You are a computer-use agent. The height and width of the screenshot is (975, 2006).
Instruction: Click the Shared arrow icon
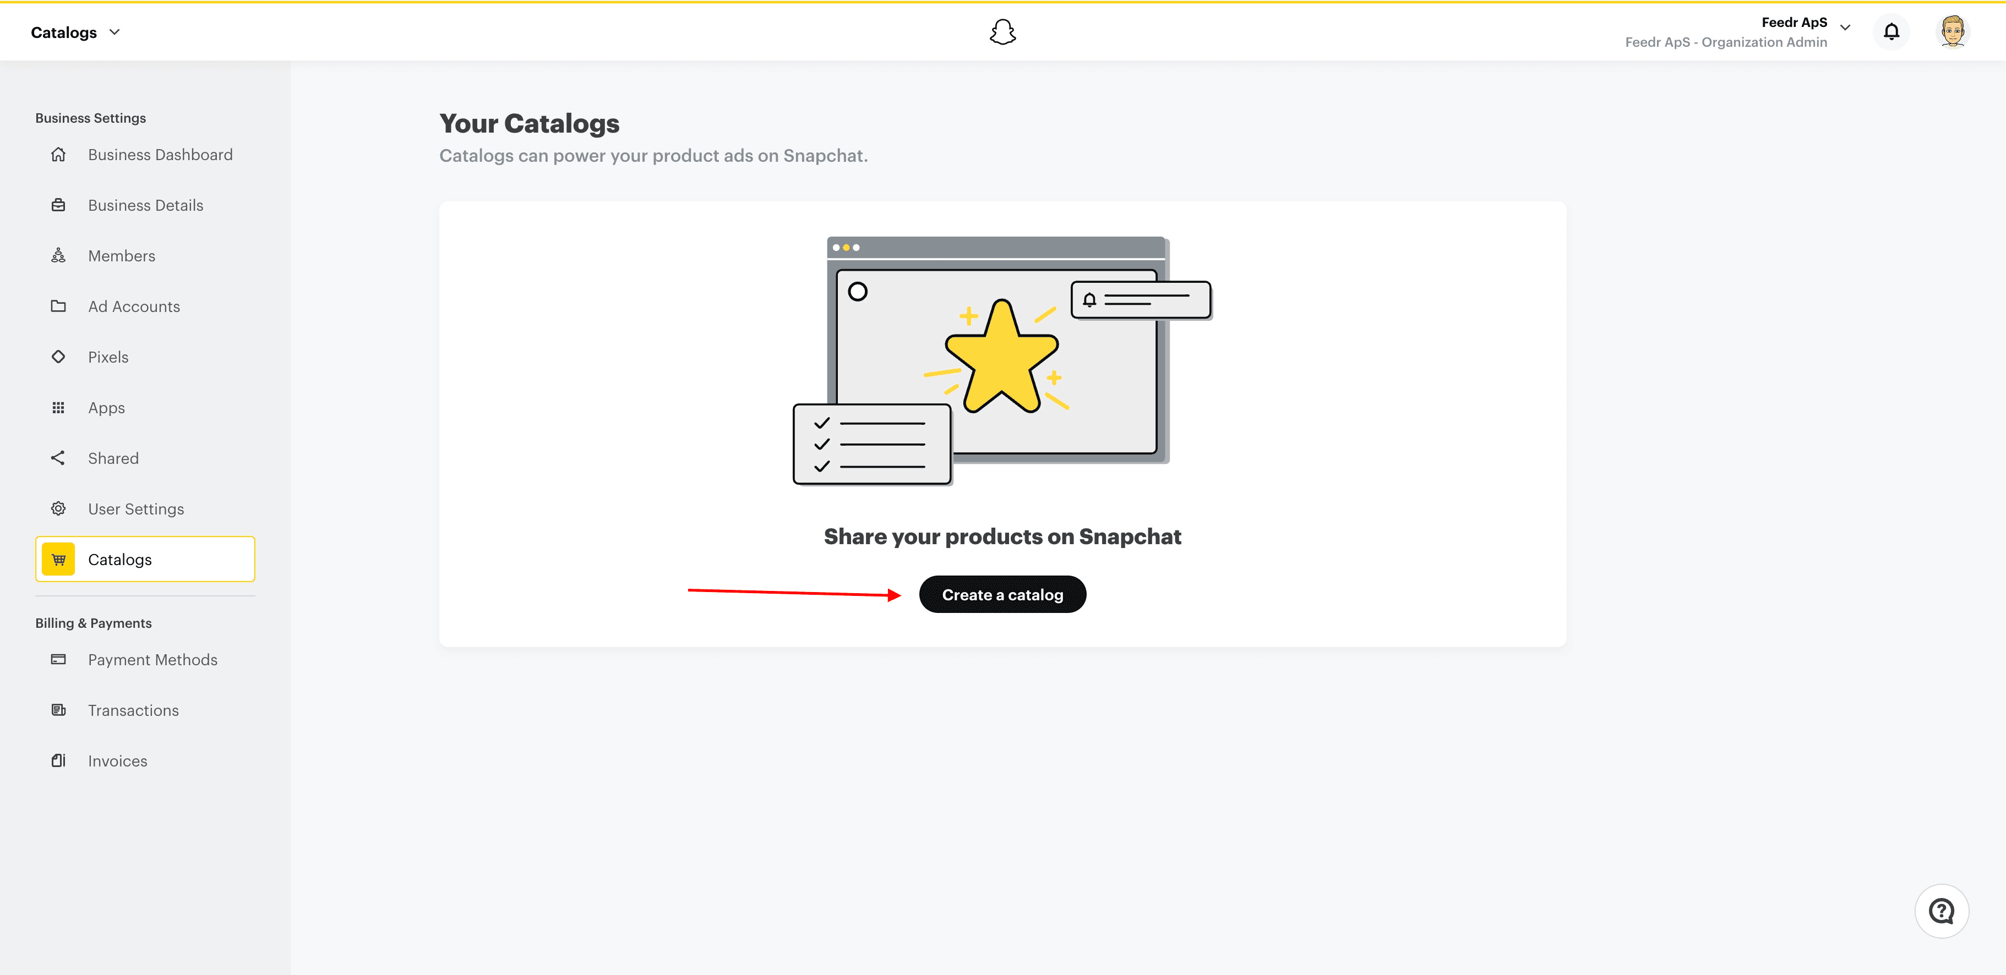(x=58, y=458)
